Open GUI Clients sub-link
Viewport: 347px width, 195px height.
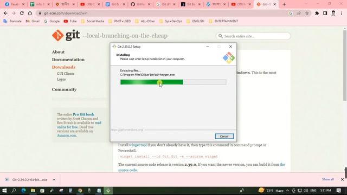[x=65, y=74]
